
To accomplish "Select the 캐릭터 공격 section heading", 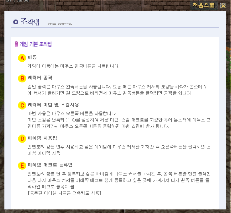I will coord(40,78).
